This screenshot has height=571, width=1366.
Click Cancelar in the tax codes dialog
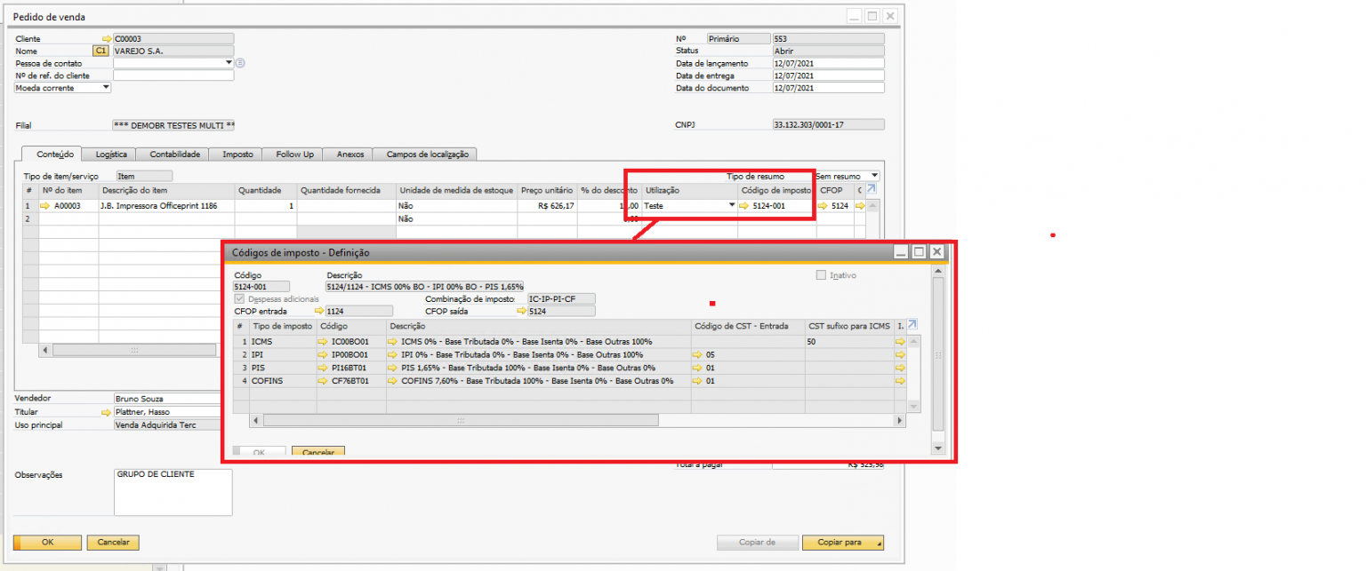[317, 451]
